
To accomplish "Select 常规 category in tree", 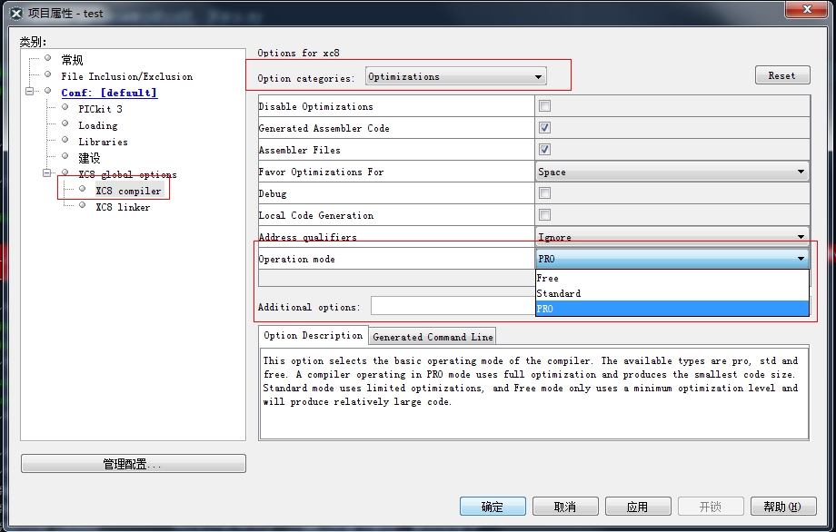I will pyautogui.click(x=72, y=60).
